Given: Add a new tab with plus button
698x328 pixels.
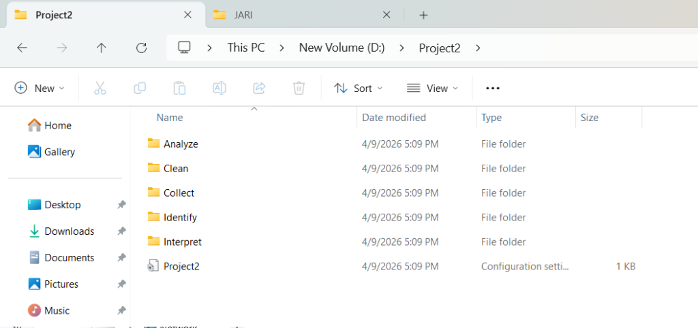Looking at the screenshot, I should [x=423, y=15].
